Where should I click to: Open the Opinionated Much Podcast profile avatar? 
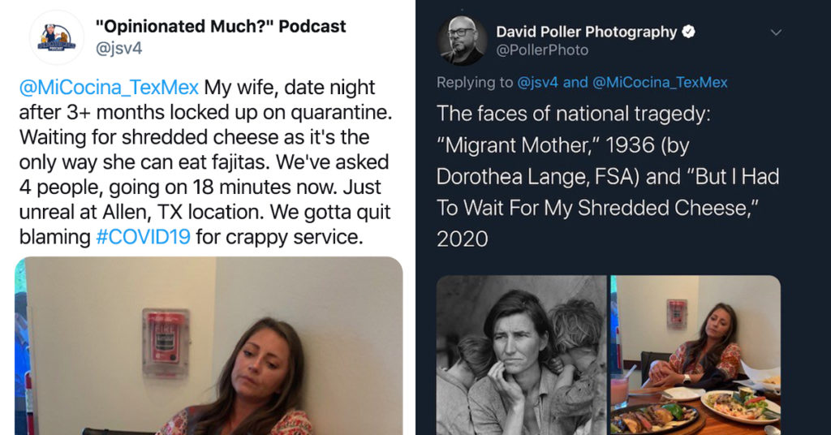click(x=56, y=37)
